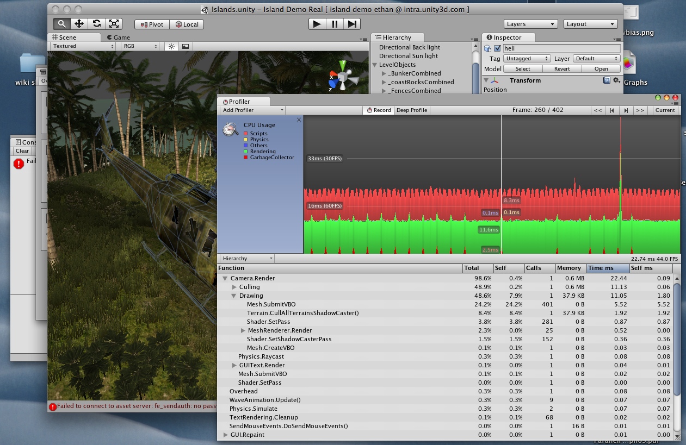Viewport: 686px width, 445px height.
Task: Toggle scene lighting sun icon
Action: (171, 46)
